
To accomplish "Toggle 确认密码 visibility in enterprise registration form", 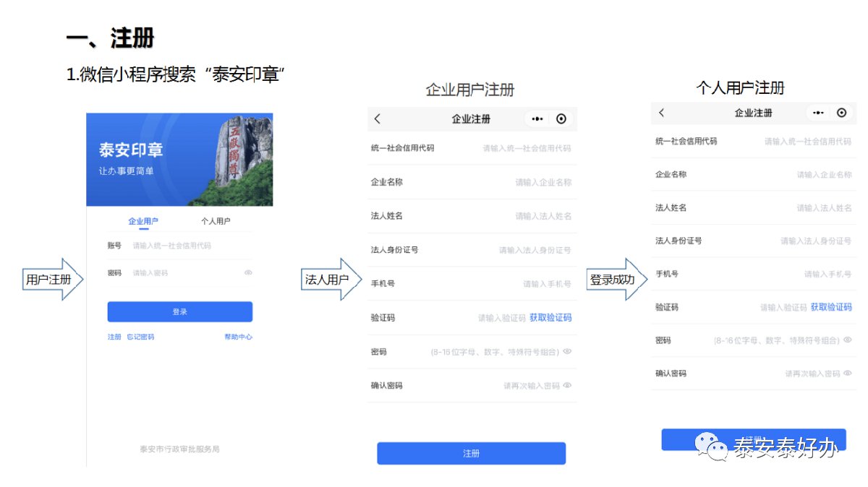I will tap(567, 385).
